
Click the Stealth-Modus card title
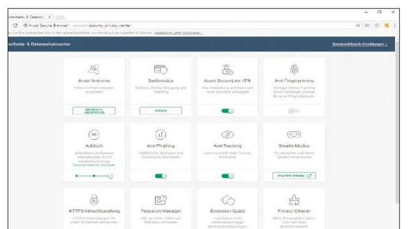click(x=294, y=146)
